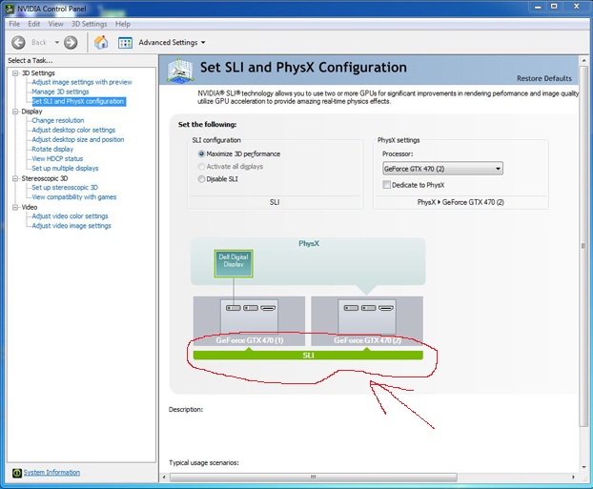Open Manage 3D settings
The width and height of the screenshot is (593, 489).
click(60, 92)
